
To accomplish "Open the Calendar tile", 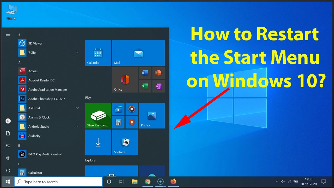I will coord(98,53).
